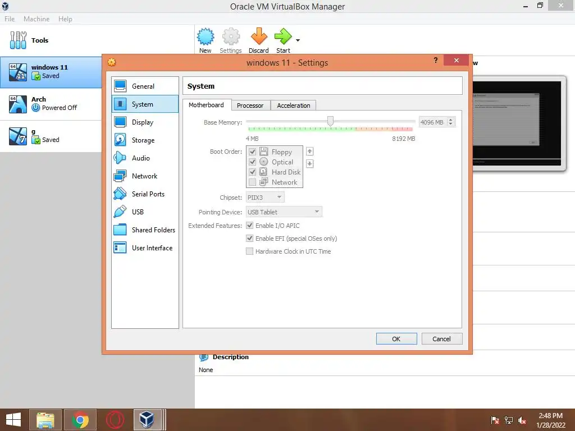Toggle Enable EFI checkbox
The width and height of the screenshot is (575, 431).
(249, 238)
